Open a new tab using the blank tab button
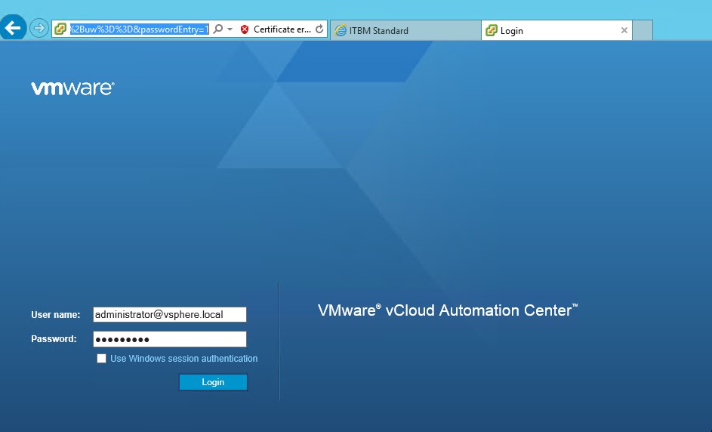Screen dimensions: 712x432 (643, 30)
